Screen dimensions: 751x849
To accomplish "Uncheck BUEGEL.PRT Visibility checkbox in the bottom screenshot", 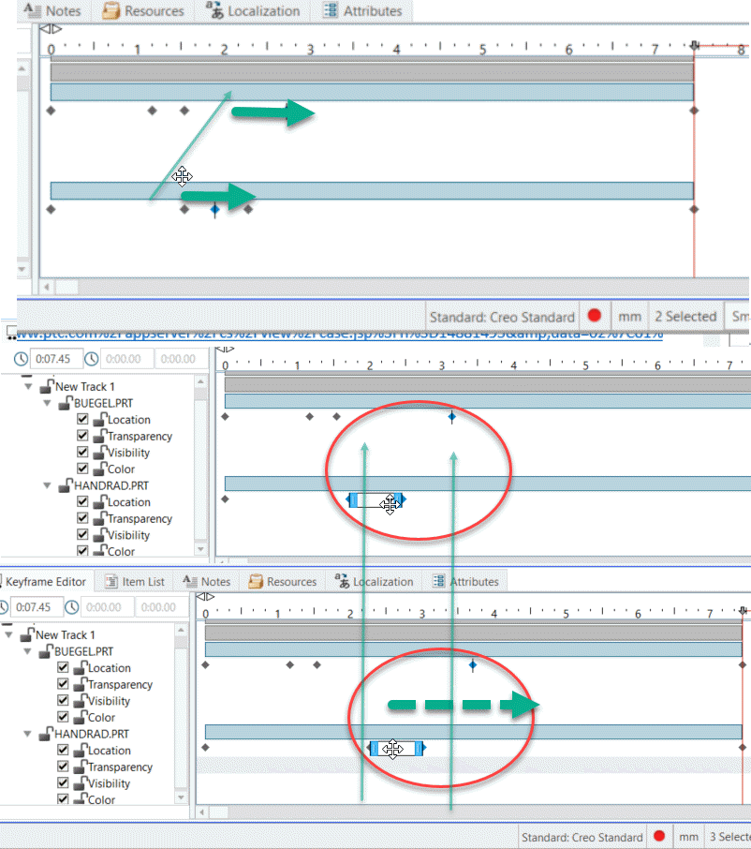I will (x=63, y=700).
